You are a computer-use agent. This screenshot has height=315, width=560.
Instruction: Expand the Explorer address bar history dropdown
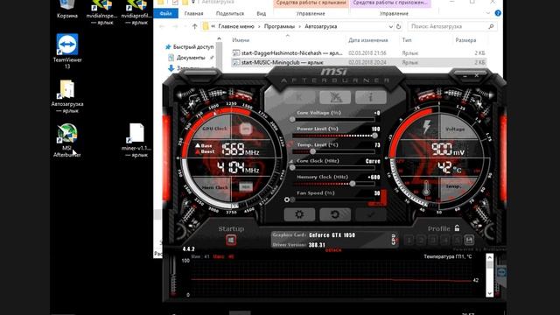(x=391, y=26)
